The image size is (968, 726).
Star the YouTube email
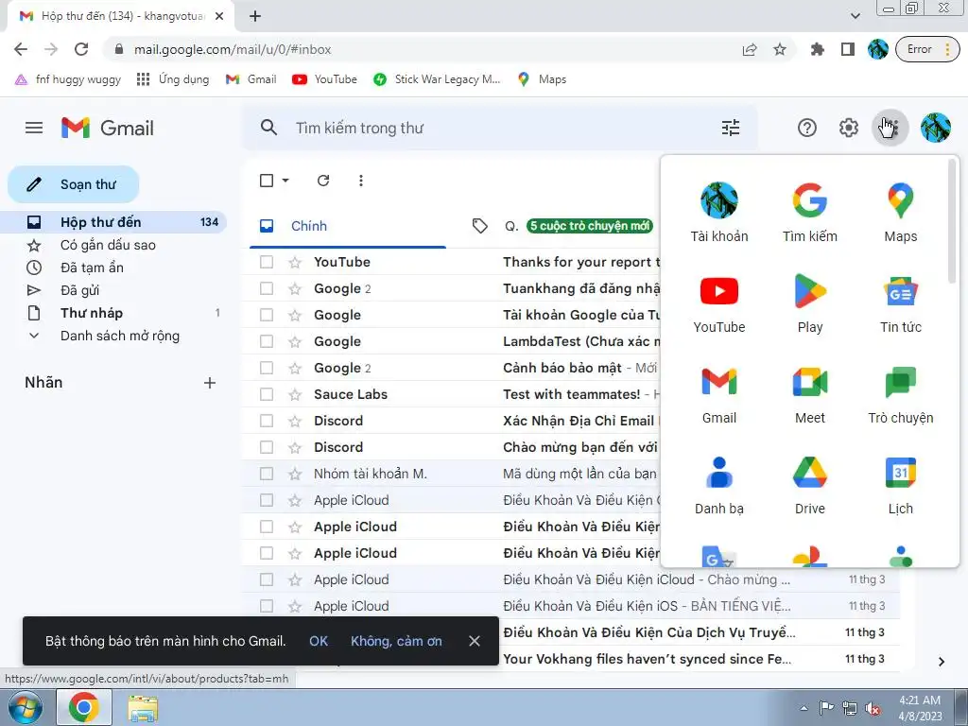point(295,263)
